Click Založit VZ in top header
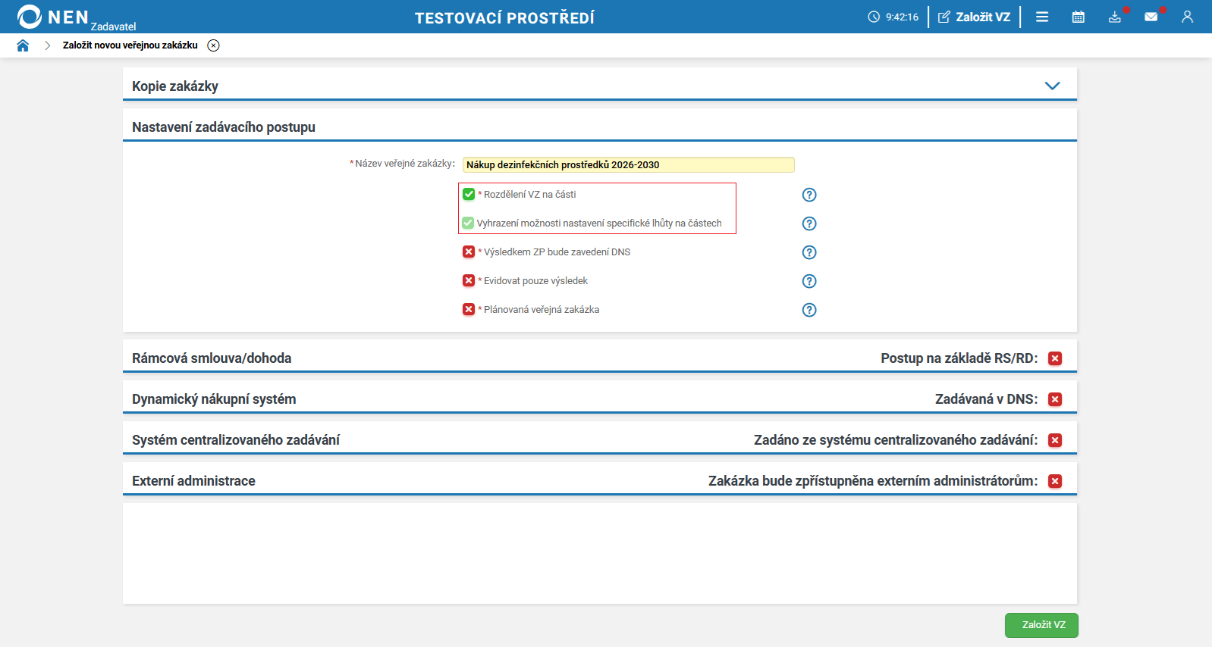 975,17
